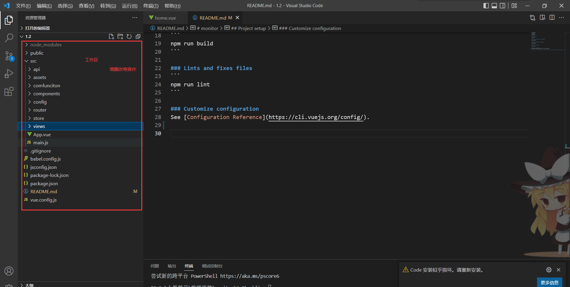This screenshot has height=287, width=570.
Task: Click the 更多信息 button
Action: pos(550,282)
